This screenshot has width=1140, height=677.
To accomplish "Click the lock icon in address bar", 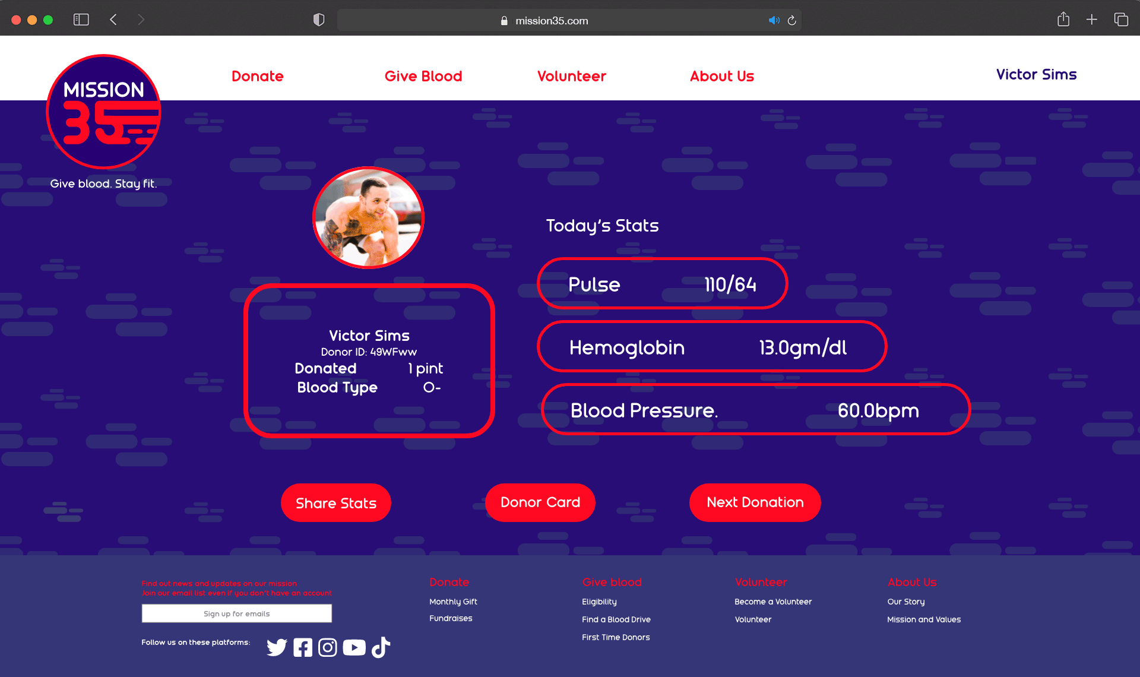I will point(504,21).
